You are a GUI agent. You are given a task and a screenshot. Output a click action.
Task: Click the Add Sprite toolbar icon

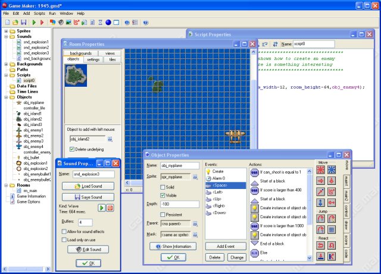point(52,23)
